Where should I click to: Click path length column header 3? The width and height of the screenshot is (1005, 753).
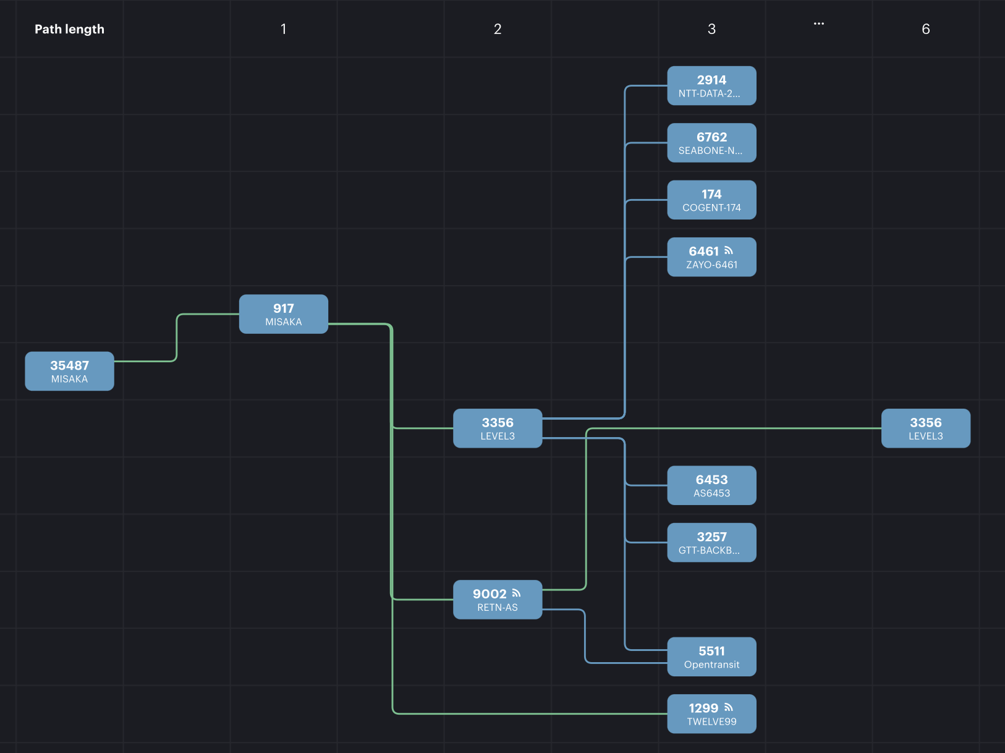click(711, 29)
